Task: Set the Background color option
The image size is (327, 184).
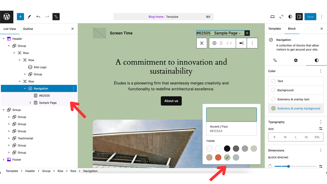Action: (296, 90)
